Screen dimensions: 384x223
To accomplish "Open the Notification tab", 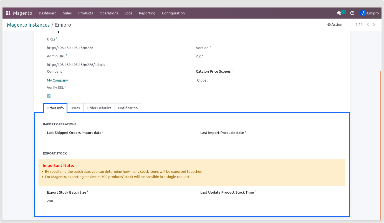I will [x=128, y=108].
